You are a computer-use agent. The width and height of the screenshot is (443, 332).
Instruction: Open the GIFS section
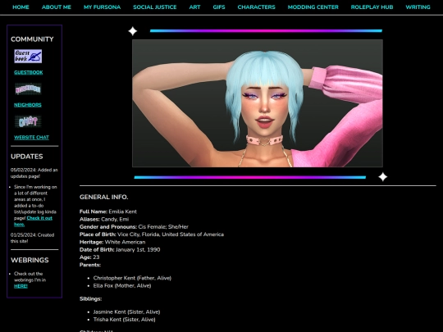click(219, 7)
